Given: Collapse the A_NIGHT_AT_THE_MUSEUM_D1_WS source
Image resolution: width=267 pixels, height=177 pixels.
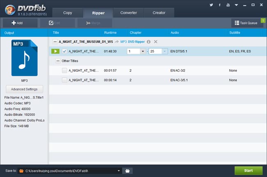Looking at the screenshot, I should pyautogui.click(x=55, y=42).
